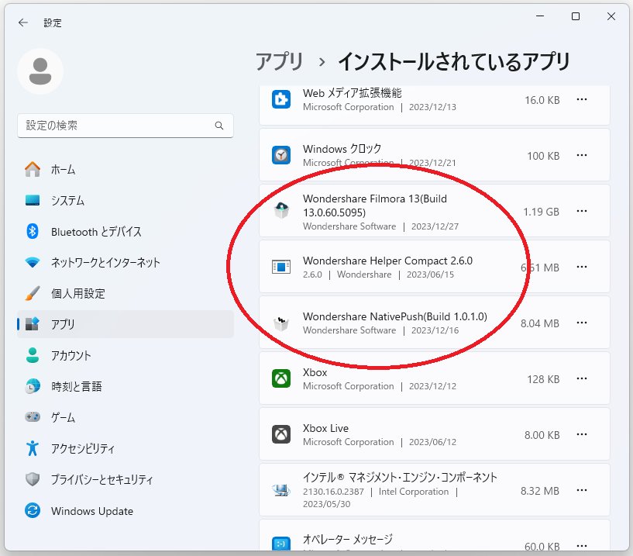
Task: Open the user profile avatar
Action: tap(40, 71)
